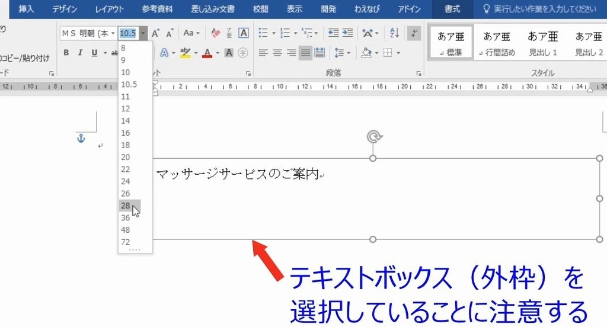Viewport: 607px width, 327px height.
Task: Toggle Justify alignment
Action: 305,53
